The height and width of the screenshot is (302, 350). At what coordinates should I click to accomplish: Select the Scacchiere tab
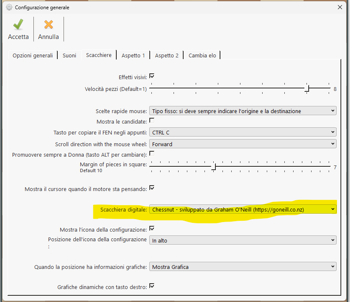pos(99,55)
